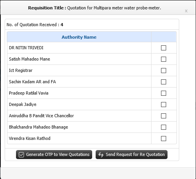Viewport: 196px width, 179px height.
Task: Close the requisition dialog with X
Action: [186, 11]
